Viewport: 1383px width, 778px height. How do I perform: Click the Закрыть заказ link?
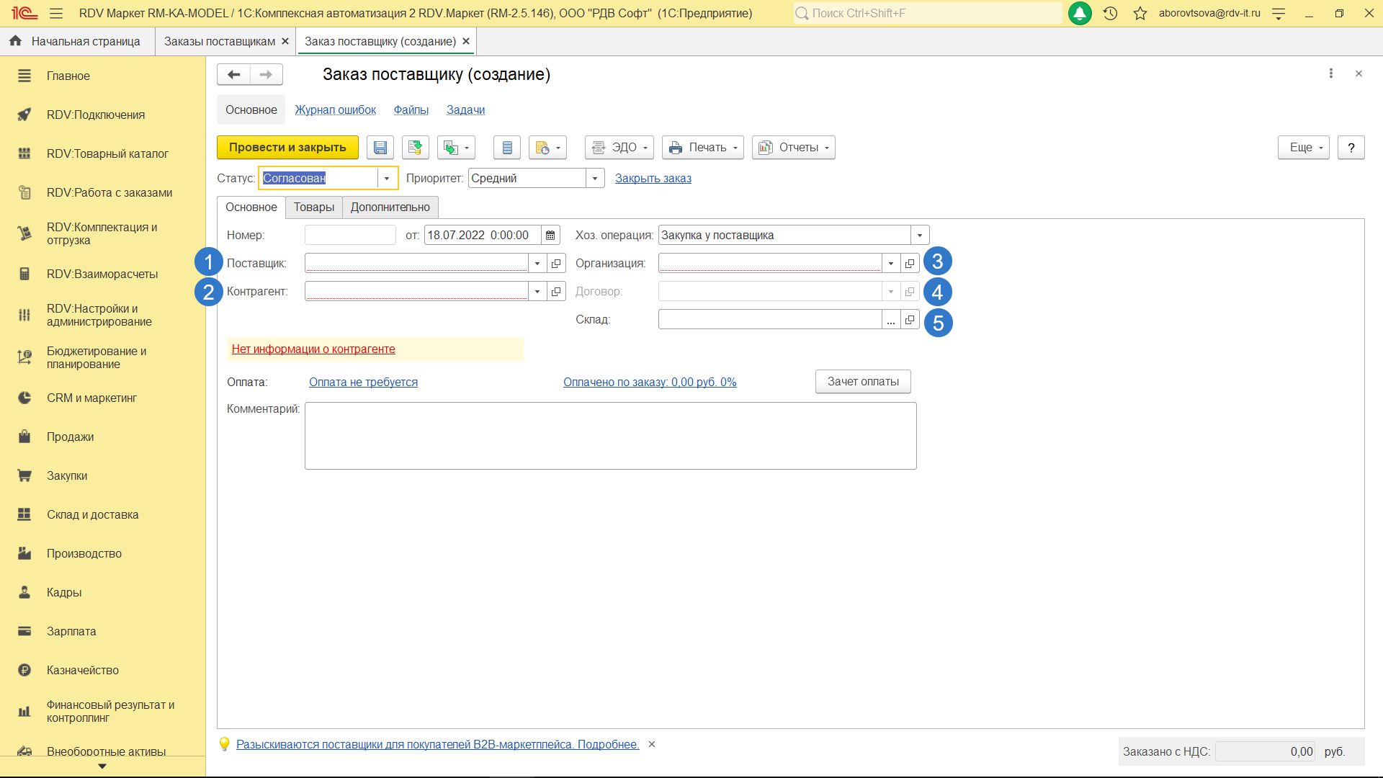(x=653, y=179)
